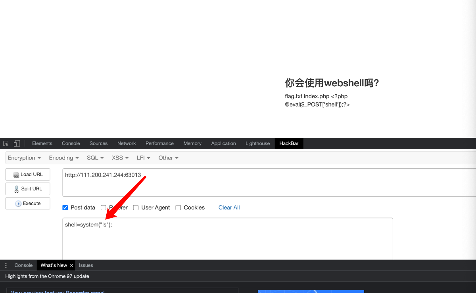Screen dimensions: 476x293
Task: Open the SQL dropdown
Action: [x=95, y=158]
